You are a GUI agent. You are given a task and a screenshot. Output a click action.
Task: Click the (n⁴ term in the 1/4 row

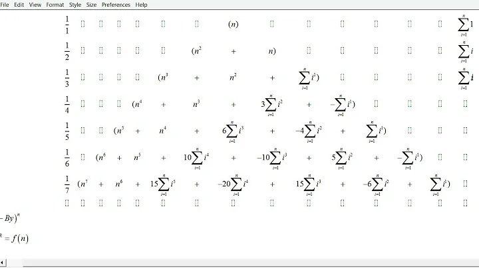[137, 104]
